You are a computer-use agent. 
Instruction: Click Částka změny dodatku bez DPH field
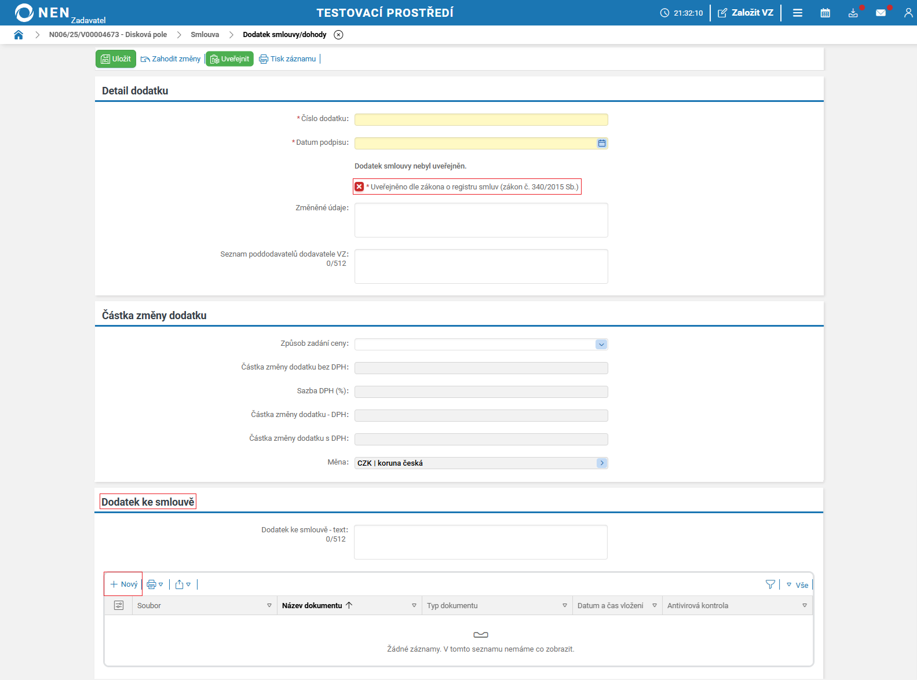(x=481, y=368)
